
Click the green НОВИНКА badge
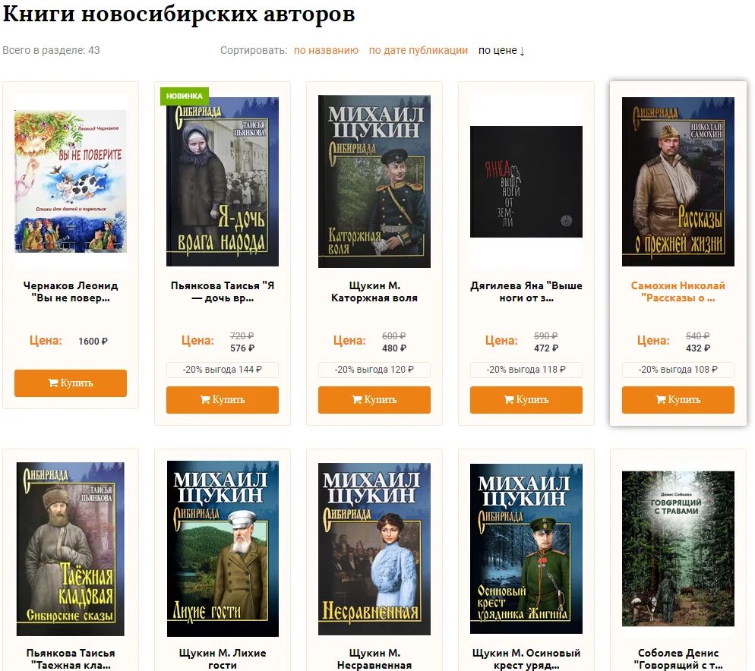[185, 96]
